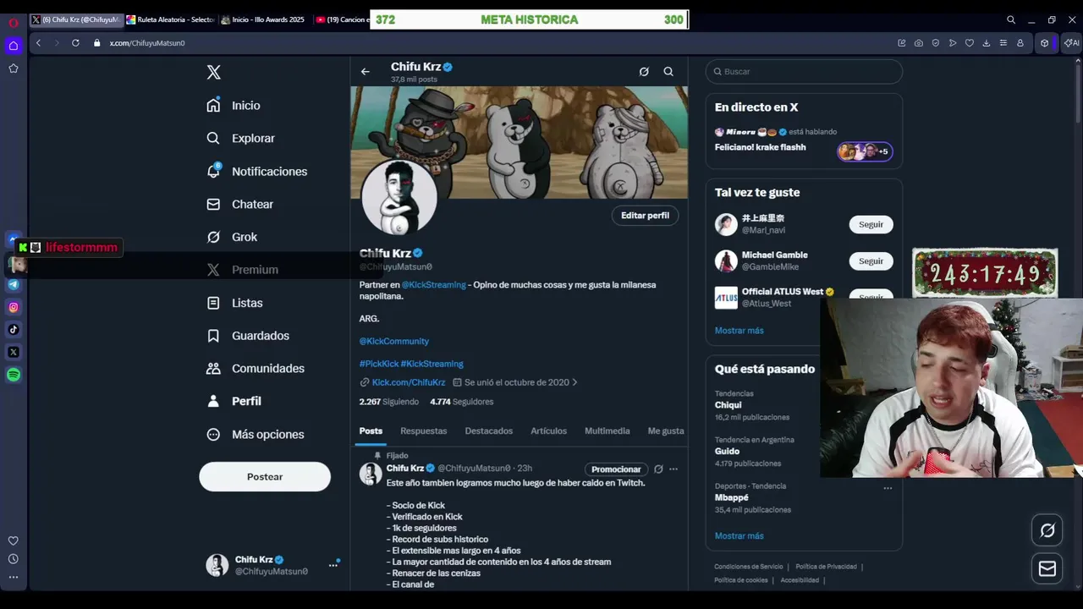Open the Grok icon in profile header
Screen dimensions: 1083x609
[x=644, y=72]
